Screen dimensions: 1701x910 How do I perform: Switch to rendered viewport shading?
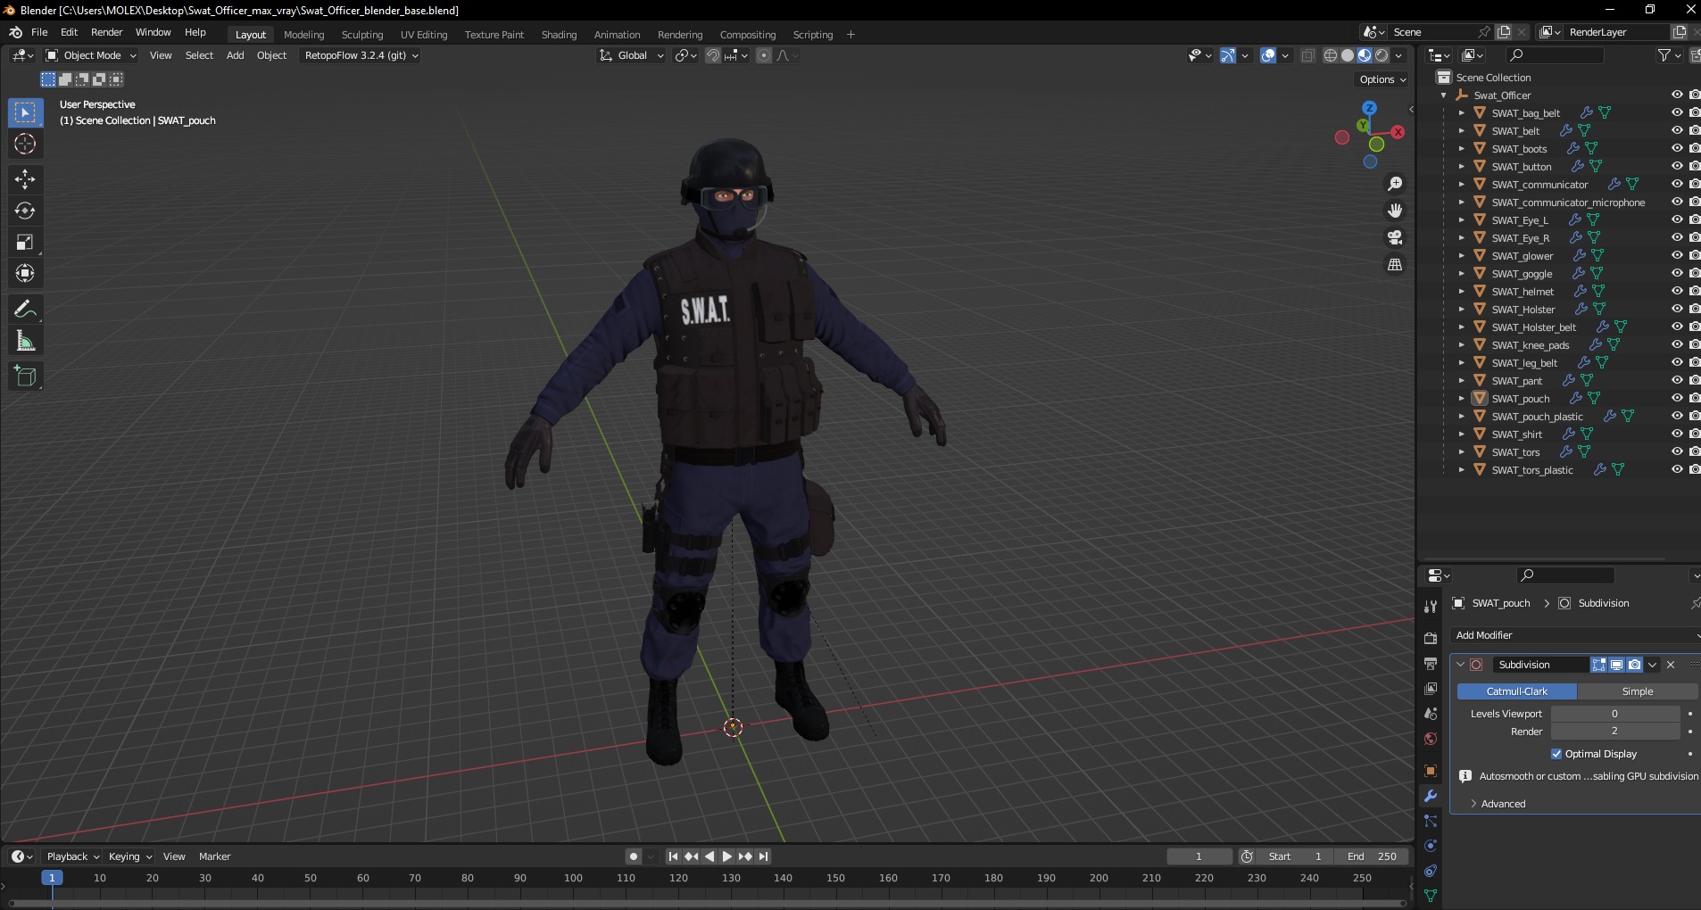coord(1382,55)
